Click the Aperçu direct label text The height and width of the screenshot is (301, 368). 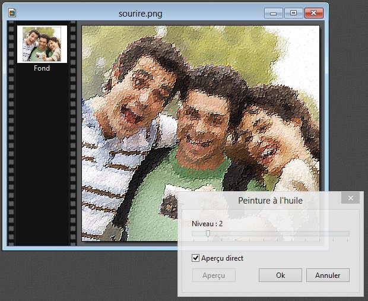point(222,258)
